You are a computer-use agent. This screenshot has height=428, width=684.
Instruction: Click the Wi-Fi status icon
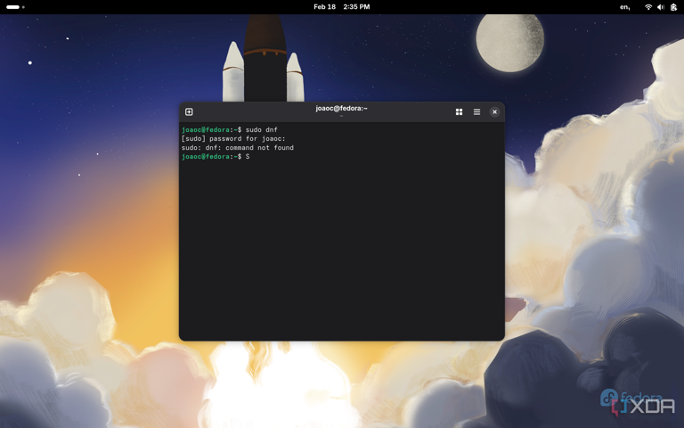coord(648,7)
